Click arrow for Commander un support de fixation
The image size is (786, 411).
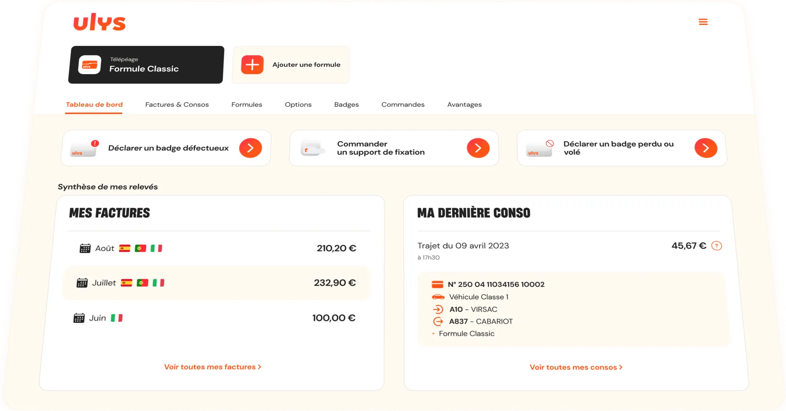coord(478,148)
